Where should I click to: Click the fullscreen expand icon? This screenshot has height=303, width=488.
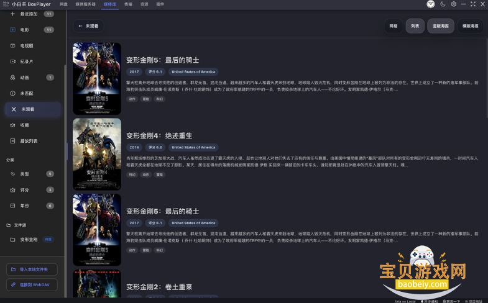click(x=473, y=4)
